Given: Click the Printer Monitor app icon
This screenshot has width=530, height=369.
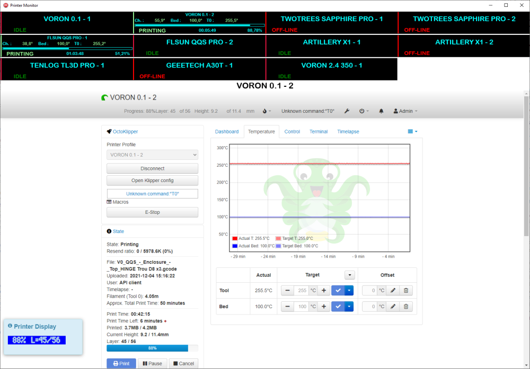Looking at the screenshot, I should tap(6, 5).
